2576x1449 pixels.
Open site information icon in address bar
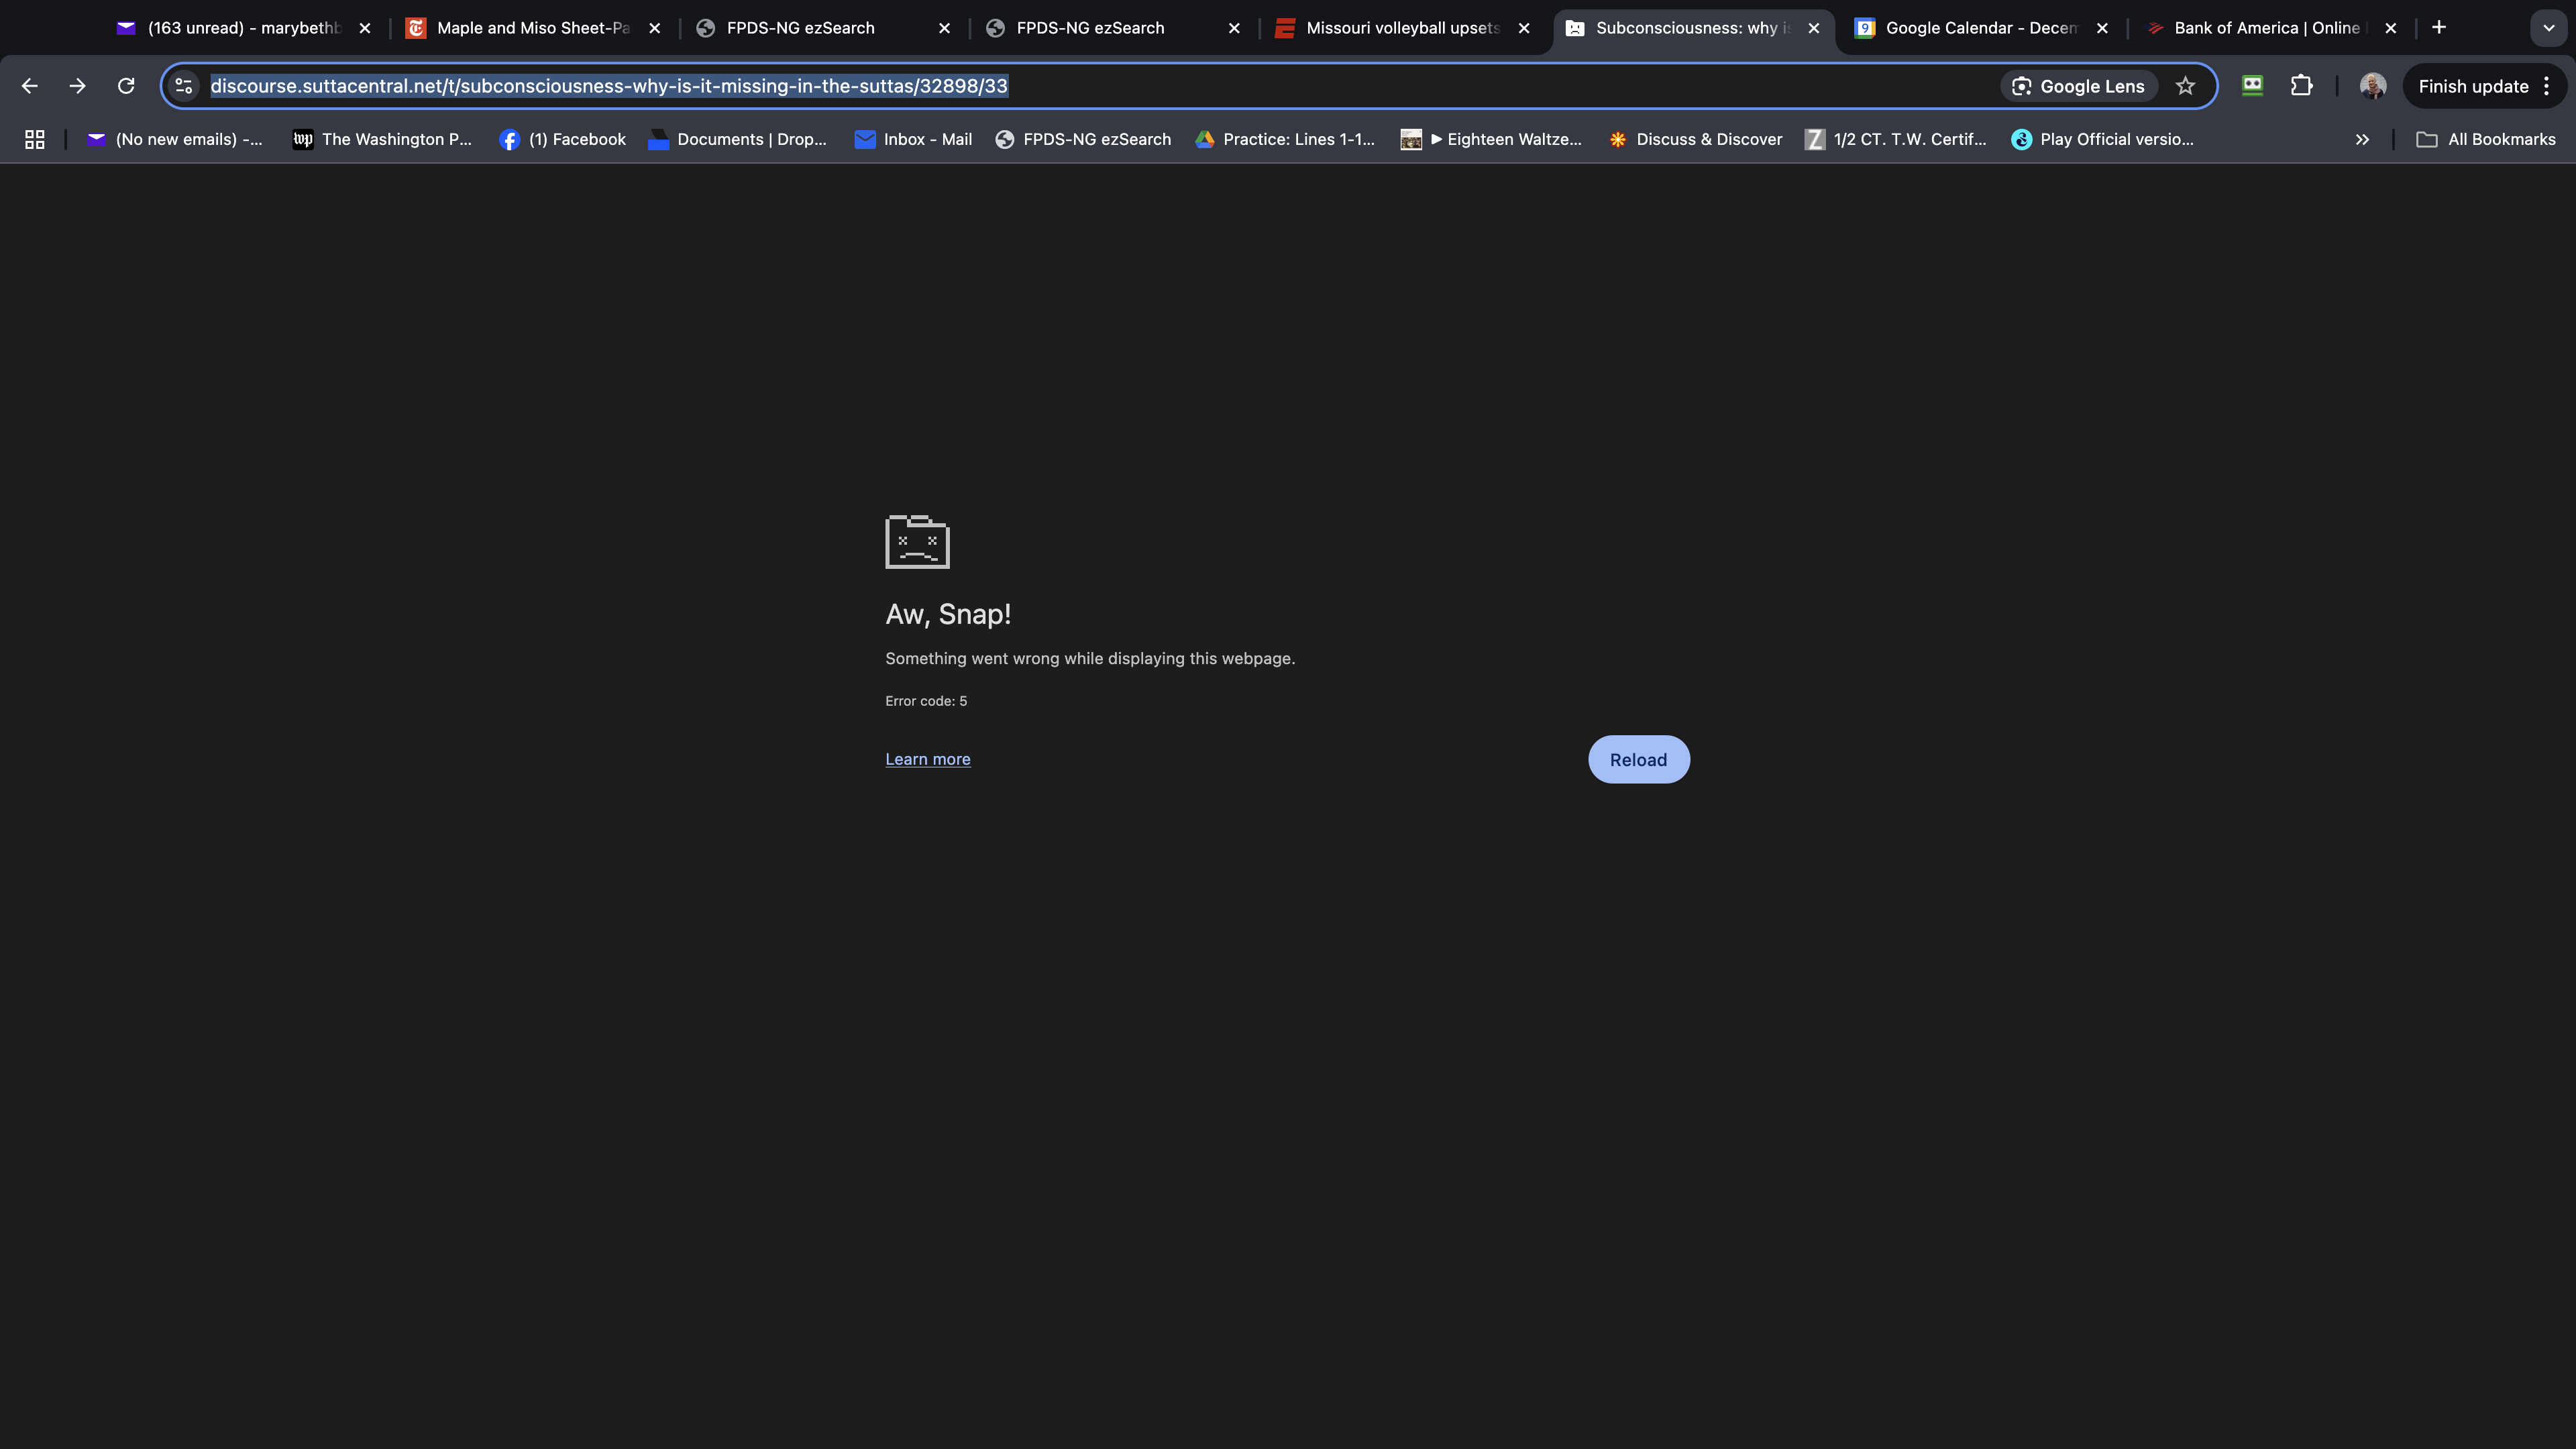click(x=184, y=86)
